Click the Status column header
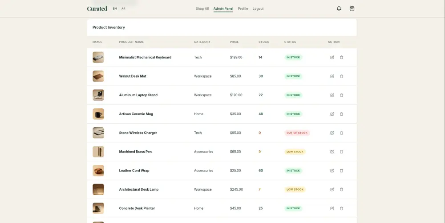 click(290, 42)
